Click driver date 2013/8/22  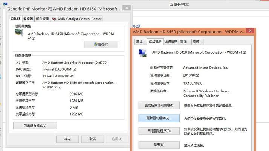(191, 75)
